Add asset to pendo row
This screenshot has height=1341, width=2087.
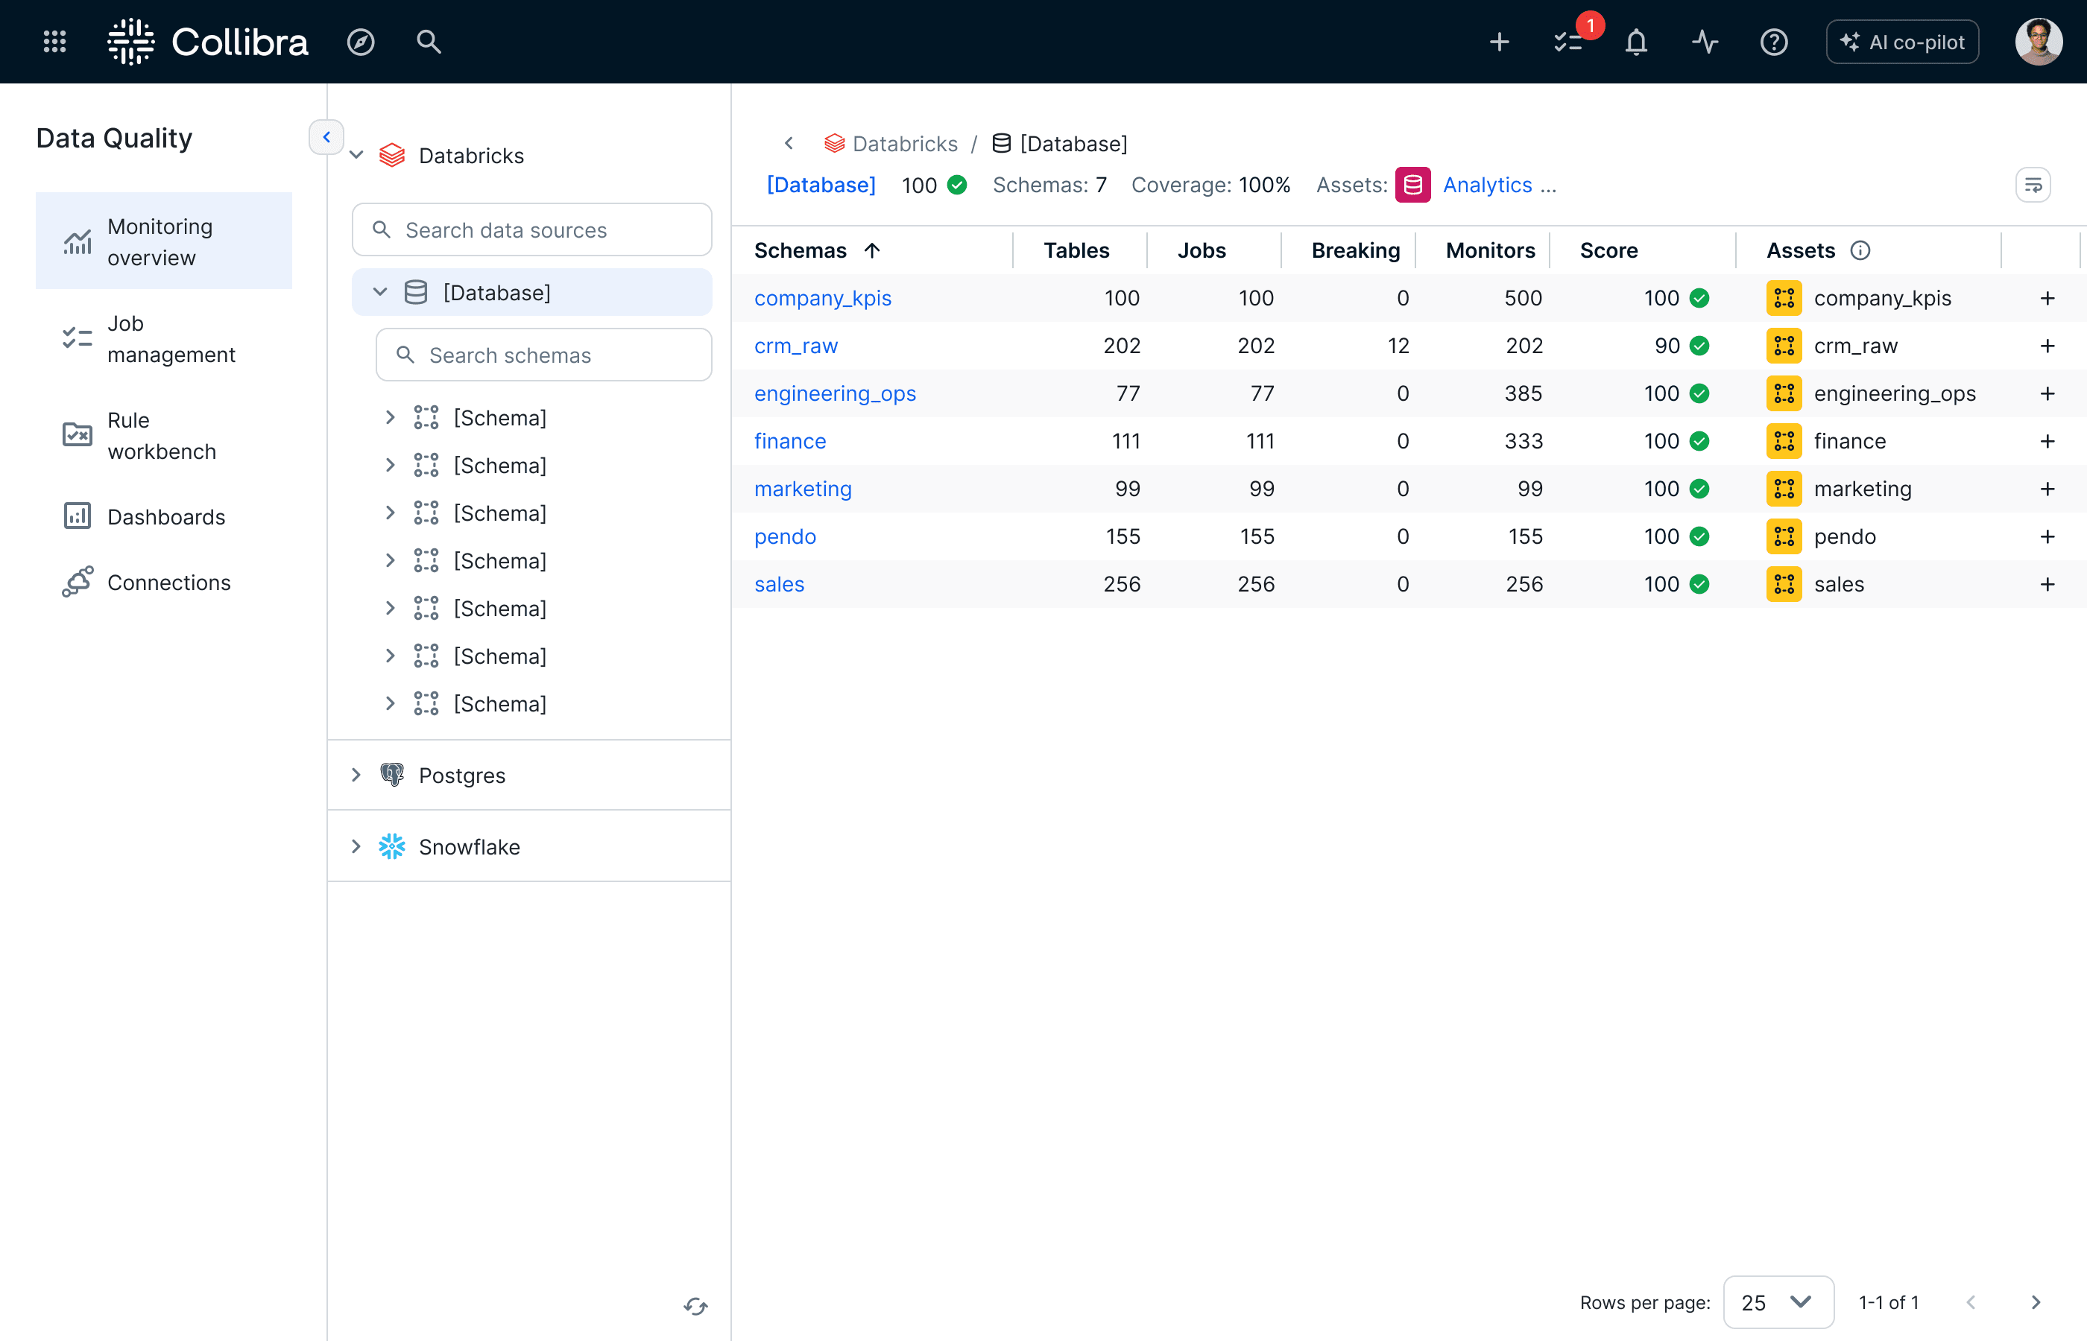click(x=2047, y=536)
